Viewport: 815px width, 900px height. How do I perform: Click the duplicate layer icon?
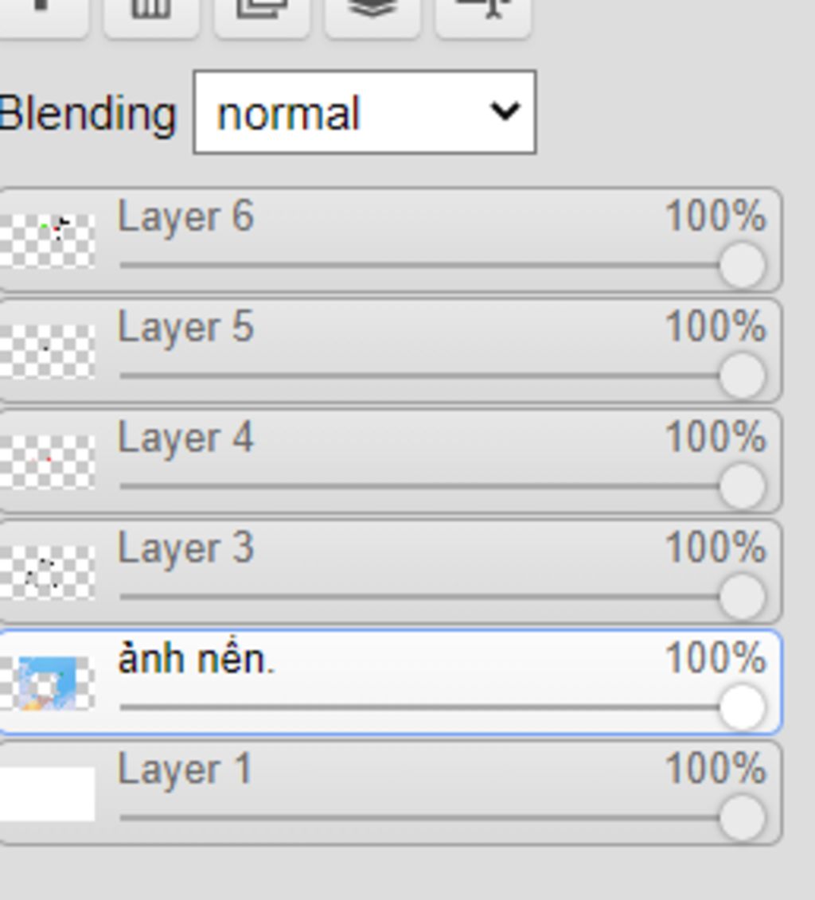click(x=261, y=12)
